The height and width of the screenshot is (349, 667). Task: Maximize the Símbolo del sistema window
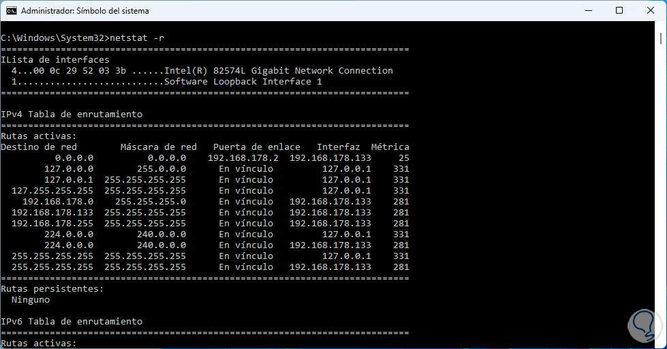[x=619, y=11]
